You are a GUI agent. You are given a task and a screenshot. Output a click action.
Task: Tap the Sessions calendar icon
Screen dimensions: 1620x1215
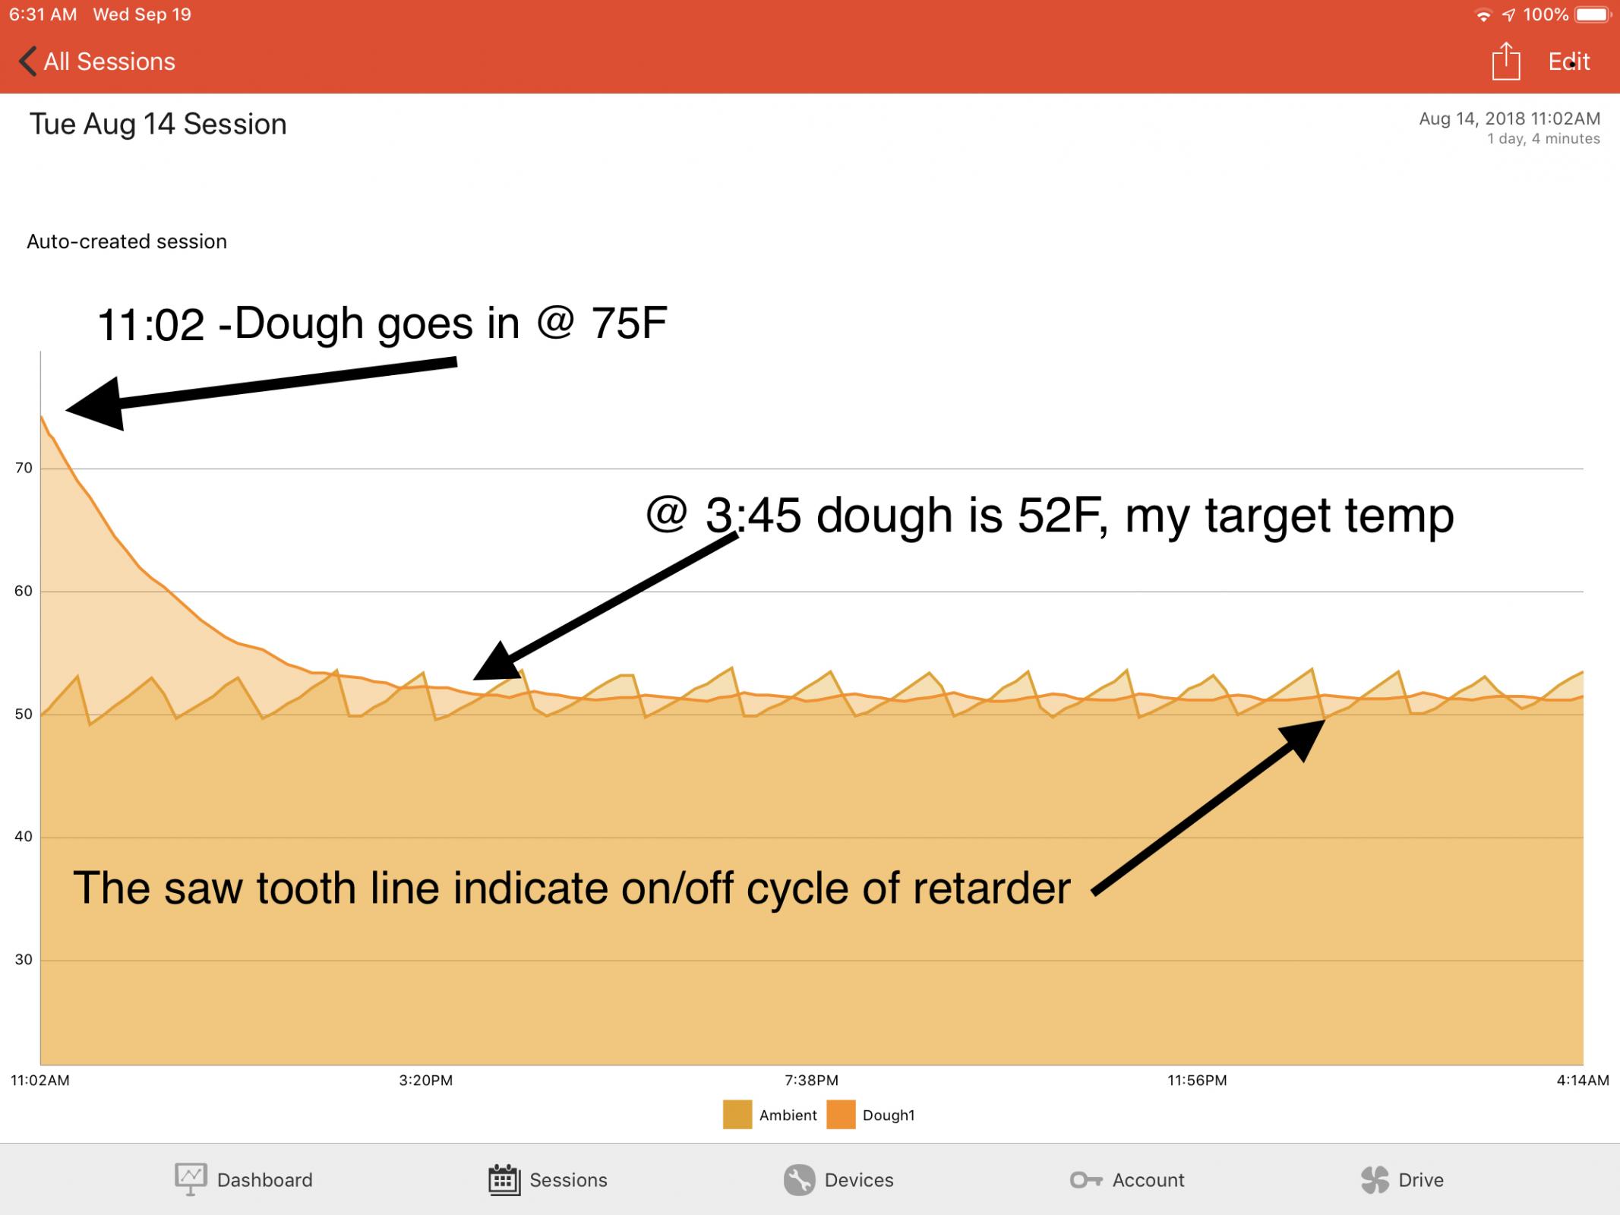(504, 1179)
